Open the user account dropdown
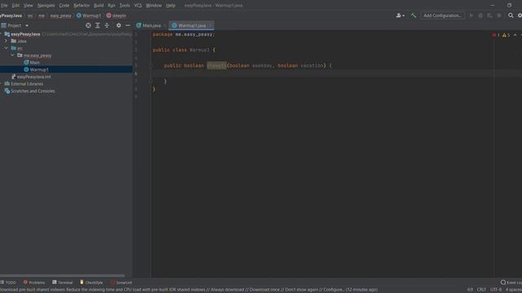This screenshot has width=522, height=293. [400, 15]
